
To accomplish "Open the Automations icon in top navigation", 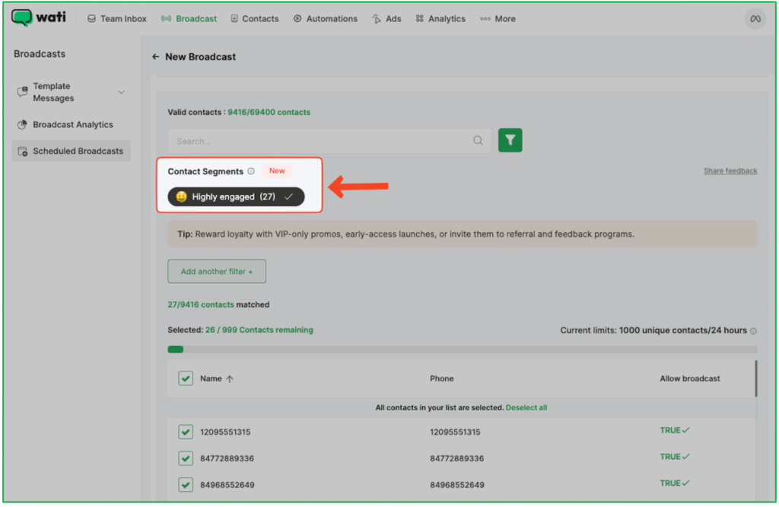I will point(296,18).
